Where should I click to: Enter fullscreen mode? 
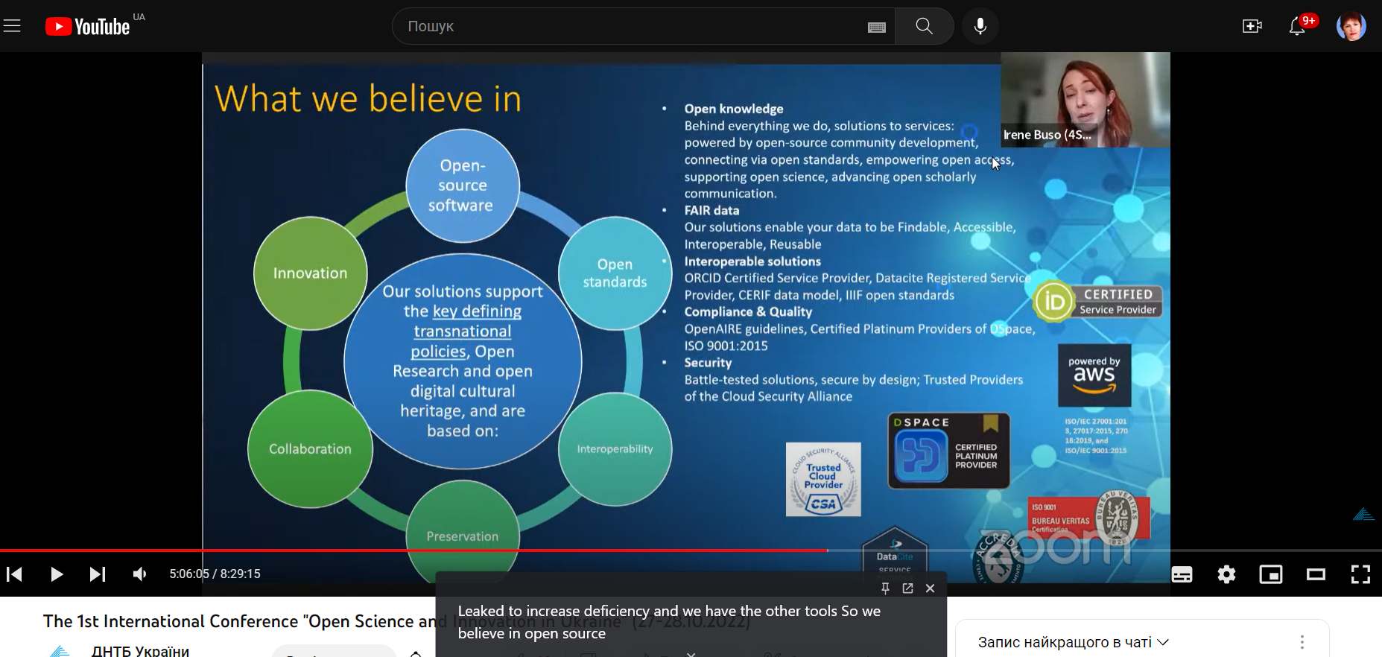pos(1360,574)
